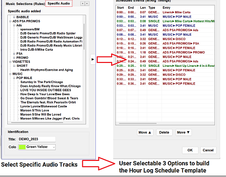
Task: Select Saturday In The Park/Chicago track
Action: (x=42, y=82)
